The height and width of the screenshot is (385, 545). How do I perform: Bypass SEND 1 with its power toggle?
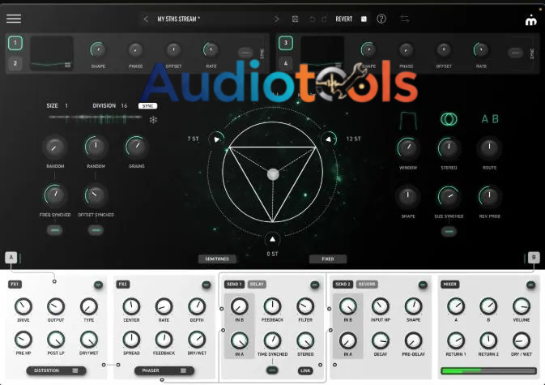pyautogui.click(x=314, y=284)
